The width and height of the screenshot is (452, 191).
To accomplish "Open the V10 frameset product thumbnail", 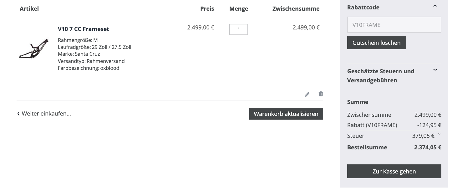I will click(34, 49).
